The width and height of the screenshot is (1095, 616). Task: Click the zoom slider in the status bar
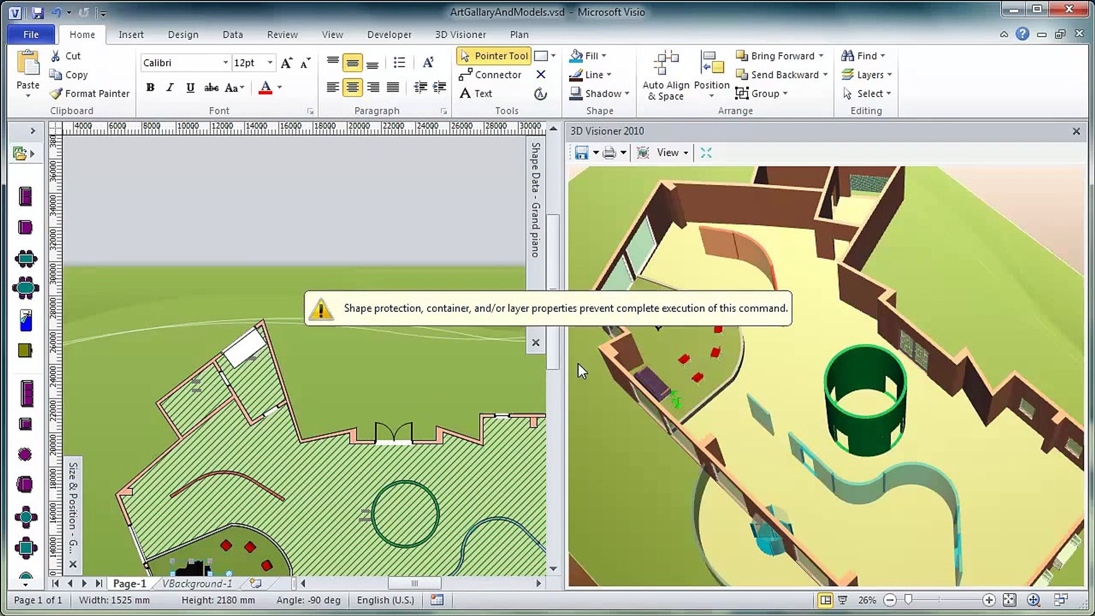(909, 600)
